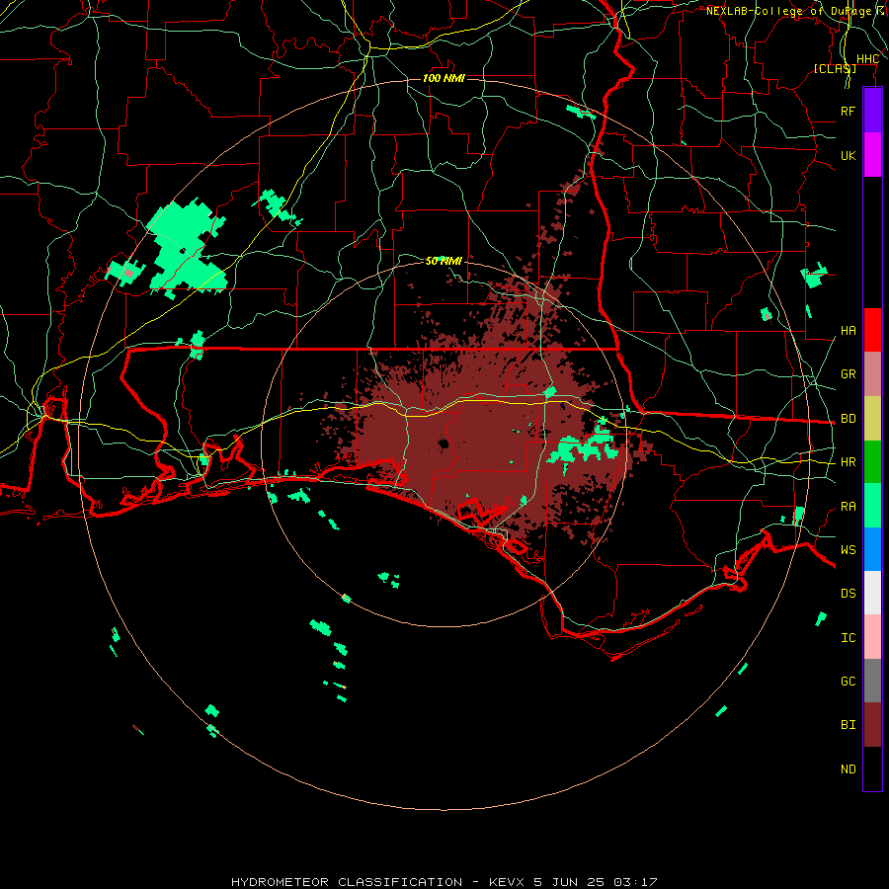Click the BI legend label
889x889 pixels.
849,725
